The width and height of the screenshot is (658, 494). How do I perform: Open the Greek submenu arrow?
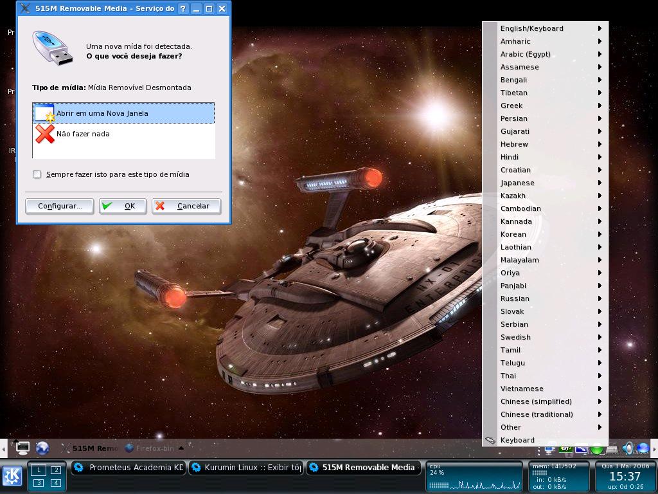(600, 106)
